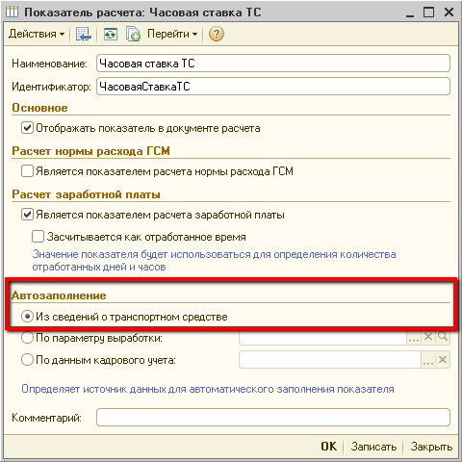Select Из сведений о транспортном средстве radio
462x462 pixels.
point(27,317)
